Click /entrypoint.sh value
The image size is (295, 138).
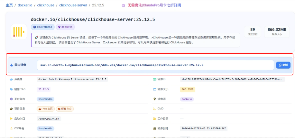pos(49,119)
